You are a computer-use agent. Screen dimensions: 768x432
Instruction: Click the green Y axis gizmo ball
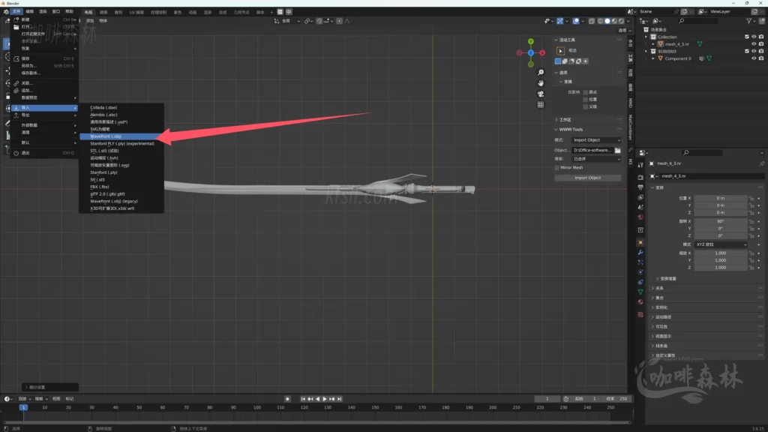coord(530,42)
